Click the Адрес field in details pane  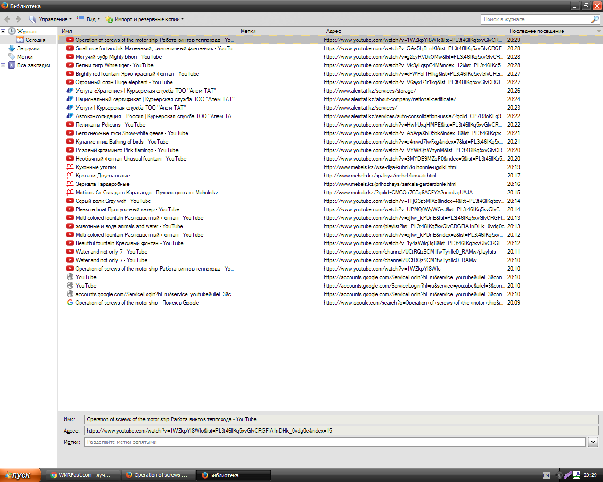342,431
